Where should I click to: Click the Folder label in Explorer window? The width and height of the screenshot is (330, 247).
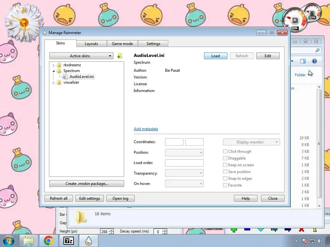[x=300, y=75]
